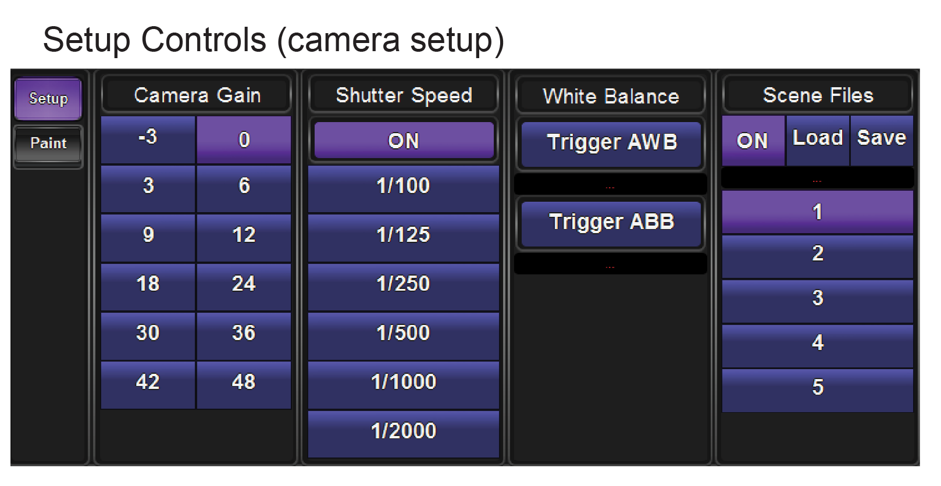941x486 pixels.
Task: Open the Paint tab
Action: 48,144
